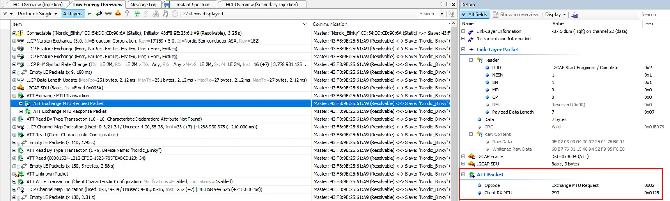Open the Protocol: Single dropdown
The height and width of the screenshot is (201, 670).
[x=37, y=14]
